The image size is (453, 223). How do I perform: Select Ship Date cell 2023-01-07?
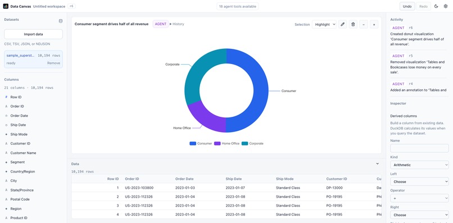pyautogui.click(x=234, y=188)
